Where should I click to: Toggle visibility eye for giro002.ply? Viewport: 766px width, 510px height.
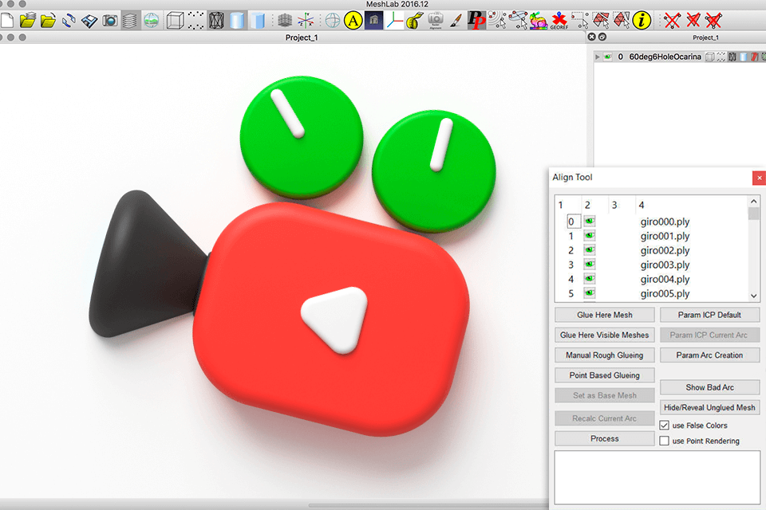(591, 251)
